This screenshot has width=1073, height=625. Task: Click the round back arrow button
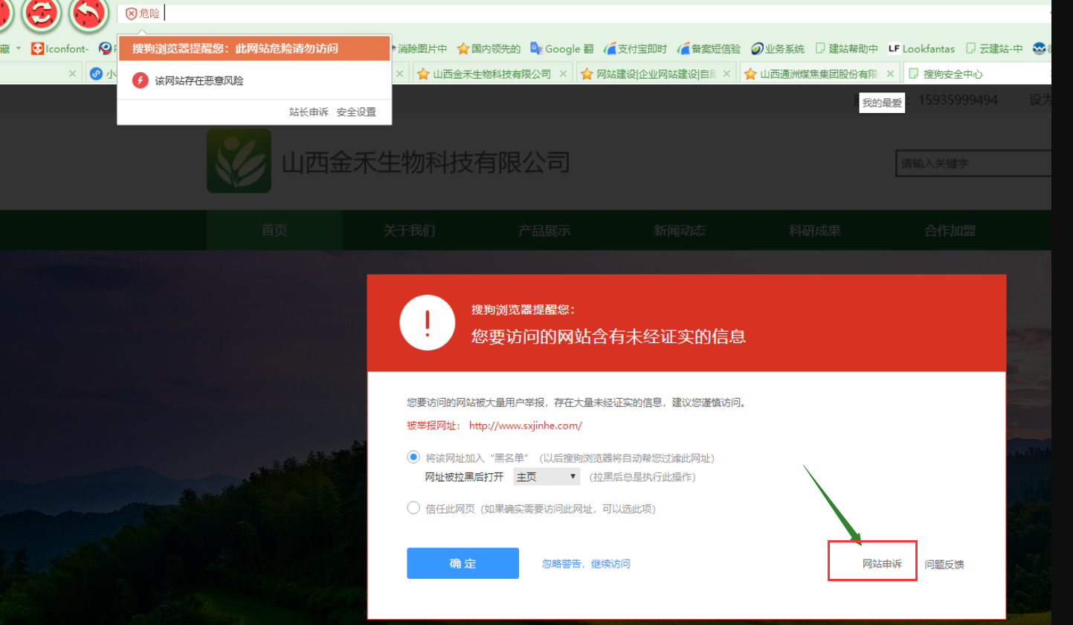pos(89,13)
